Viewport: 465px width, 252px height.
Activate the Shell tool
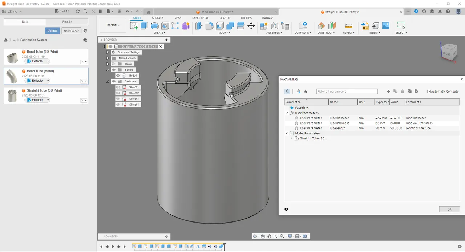point(220,25)
